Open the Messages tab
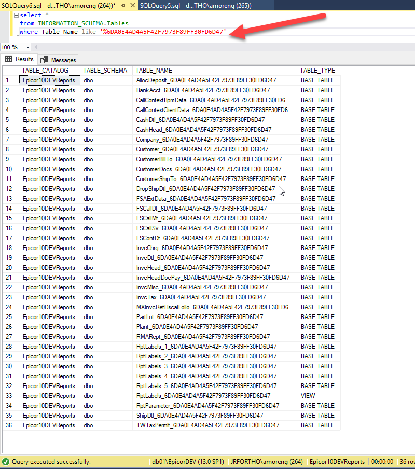The width and height of the screenshot is (415, 469). pos(59,60)
